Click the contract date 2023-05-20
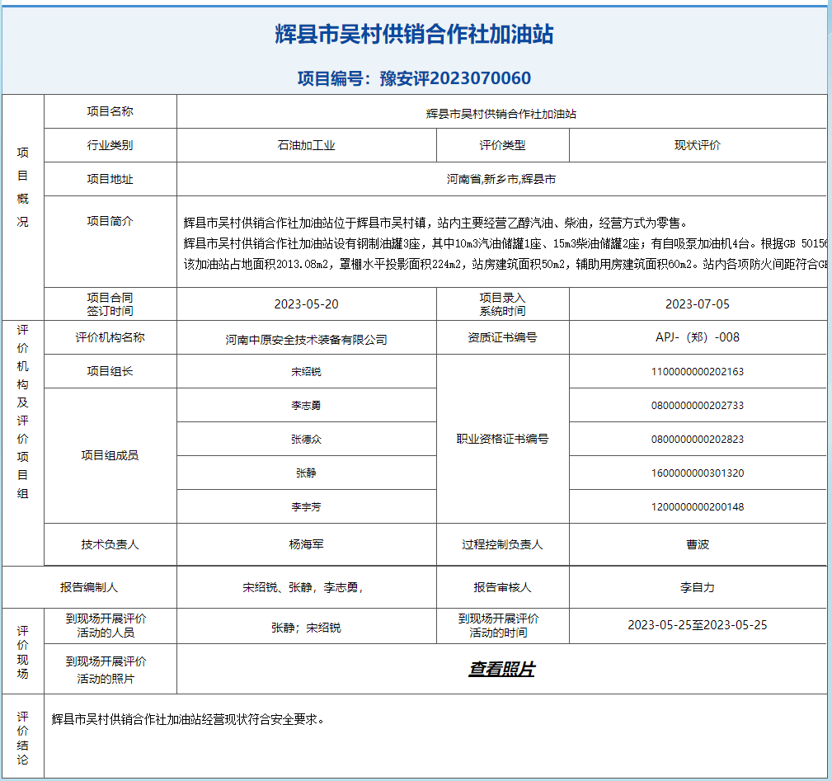 tap(306, 304)
